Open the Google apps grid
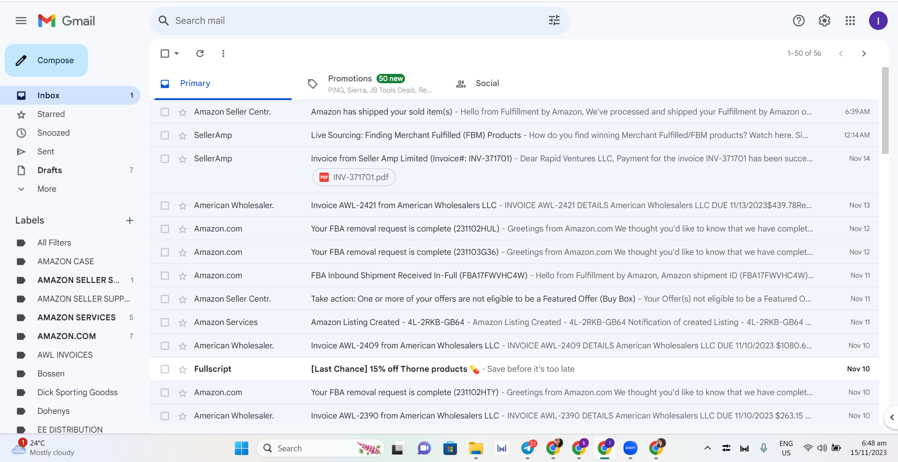898x462 pixels. [x=850, y=21]
